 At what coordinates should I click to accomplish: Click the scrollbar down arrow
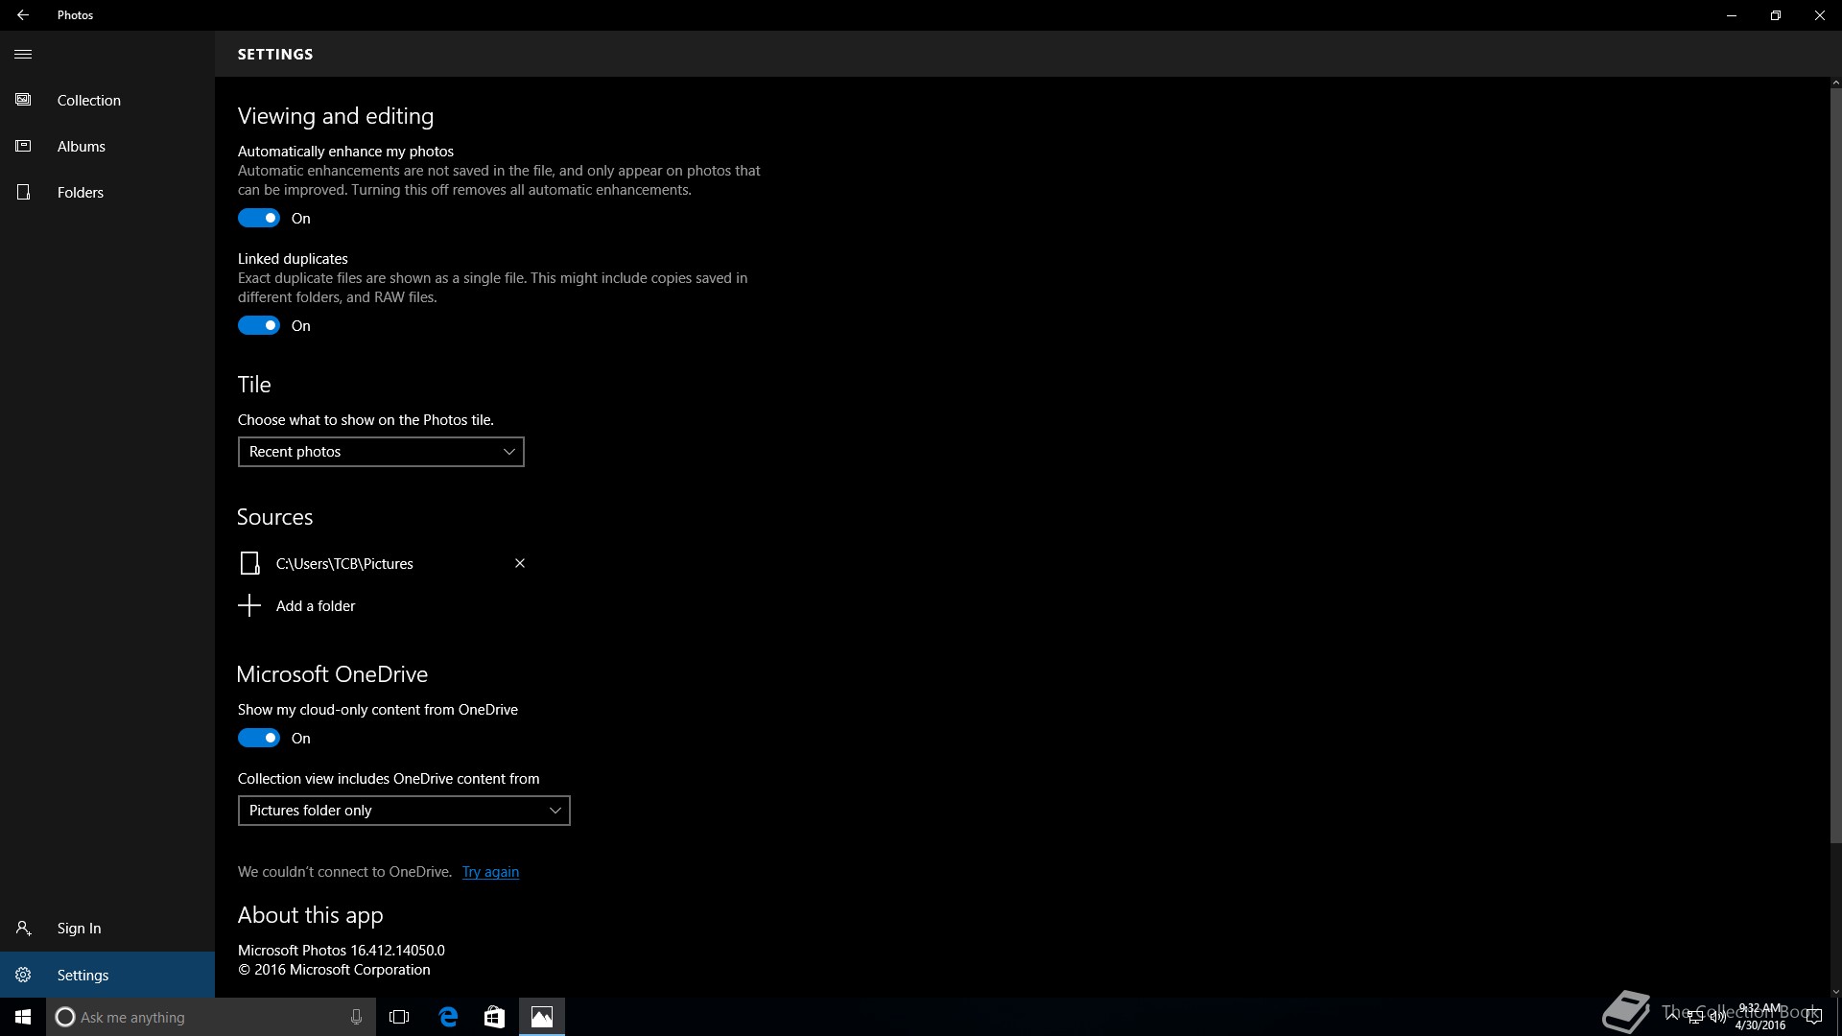(x=1835, y=992)
